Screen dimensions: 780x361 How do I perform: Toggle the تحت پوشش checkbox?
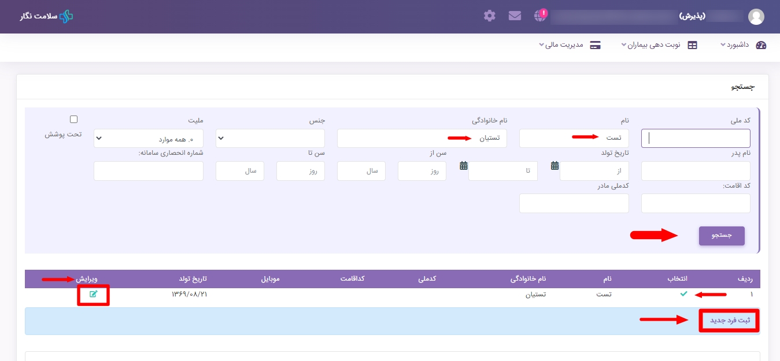73,120
